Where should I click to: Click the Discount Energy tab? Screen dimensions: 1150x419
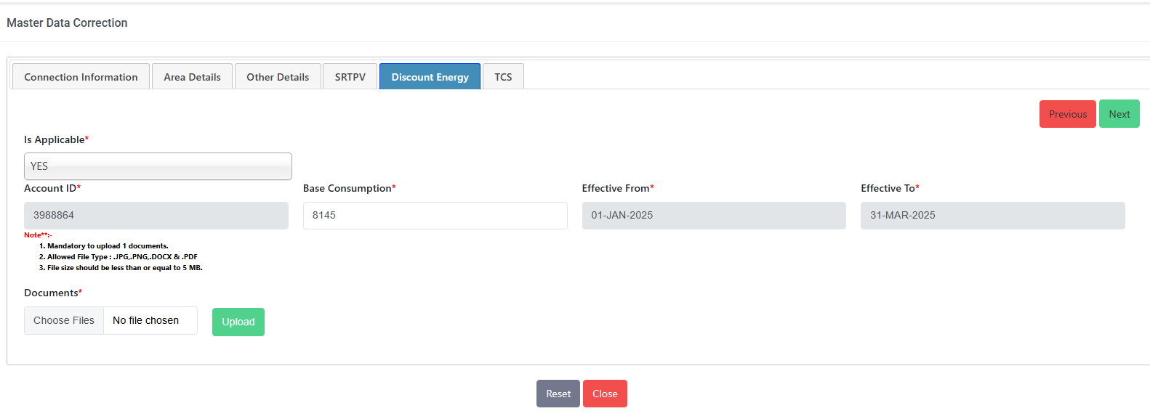[x=430, y=77]
